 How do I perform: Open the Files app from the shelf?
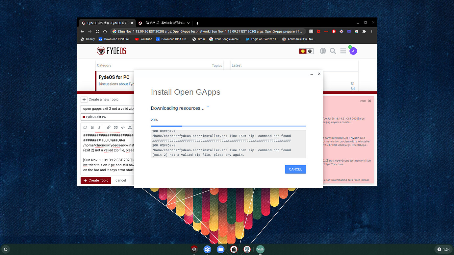[220, 249]
